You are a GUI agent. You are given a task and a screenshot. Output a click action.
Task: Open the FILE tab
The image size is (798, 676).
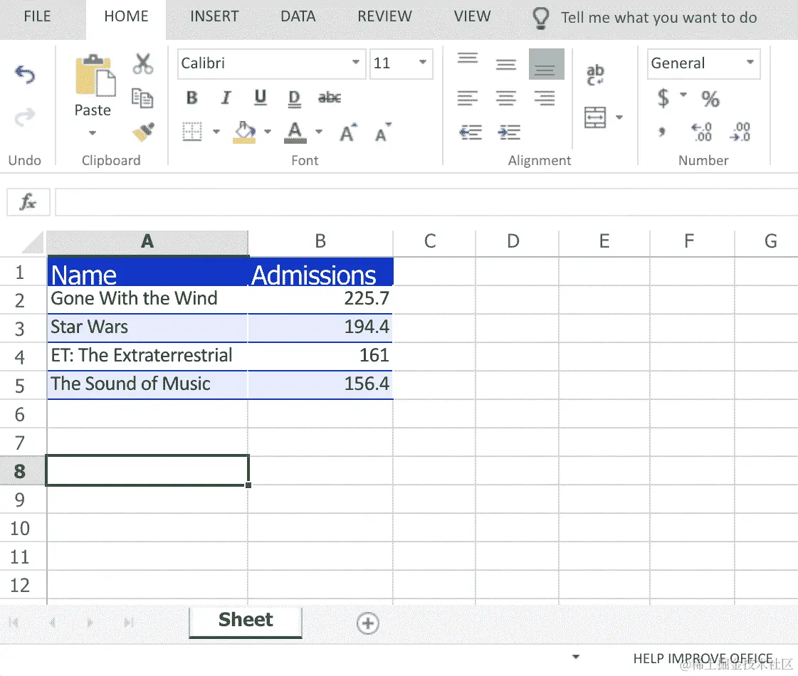(37, 16)
